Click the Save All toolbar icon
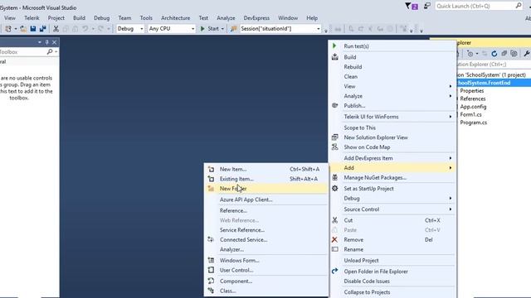 [42, 29]
